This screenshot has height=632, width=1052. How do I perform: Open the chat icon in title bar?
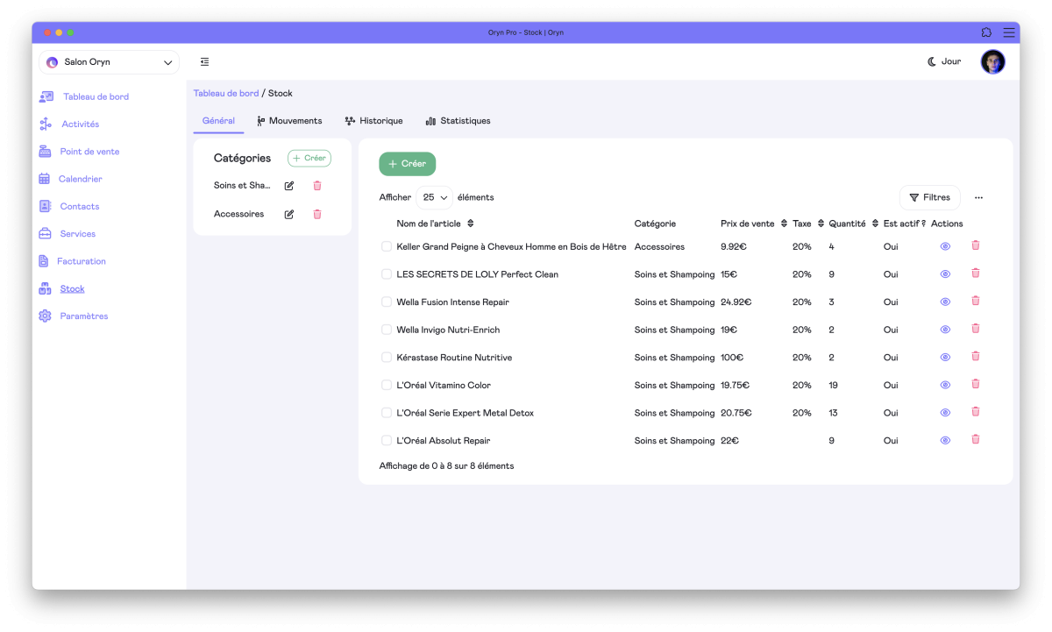(986, 32)
